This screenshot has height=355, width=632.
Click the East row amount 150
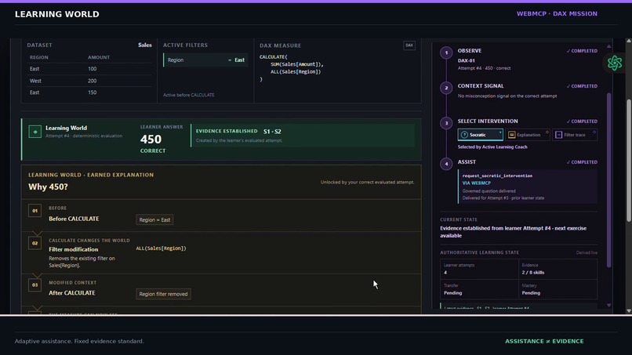(93, 92)
